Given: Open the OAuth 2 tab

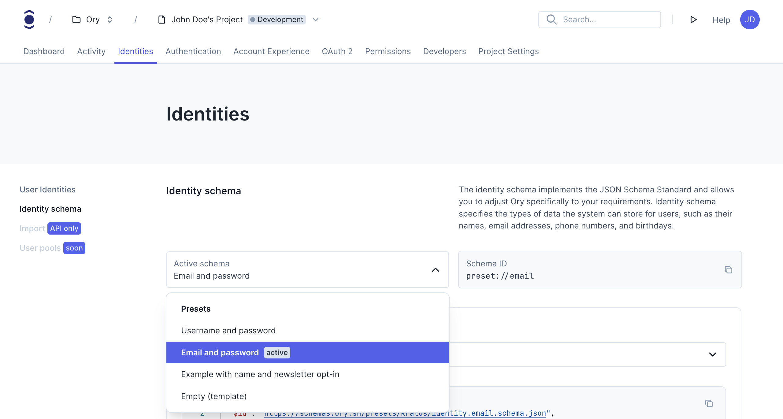Looking at the screenshot, I should 337,51.
